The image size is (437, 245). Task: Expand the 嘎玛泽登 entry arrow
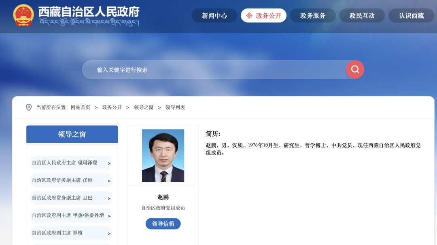[x=109, y=163]
